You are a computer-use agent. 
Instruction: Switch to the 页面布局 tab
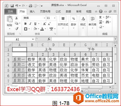point(45,11)
